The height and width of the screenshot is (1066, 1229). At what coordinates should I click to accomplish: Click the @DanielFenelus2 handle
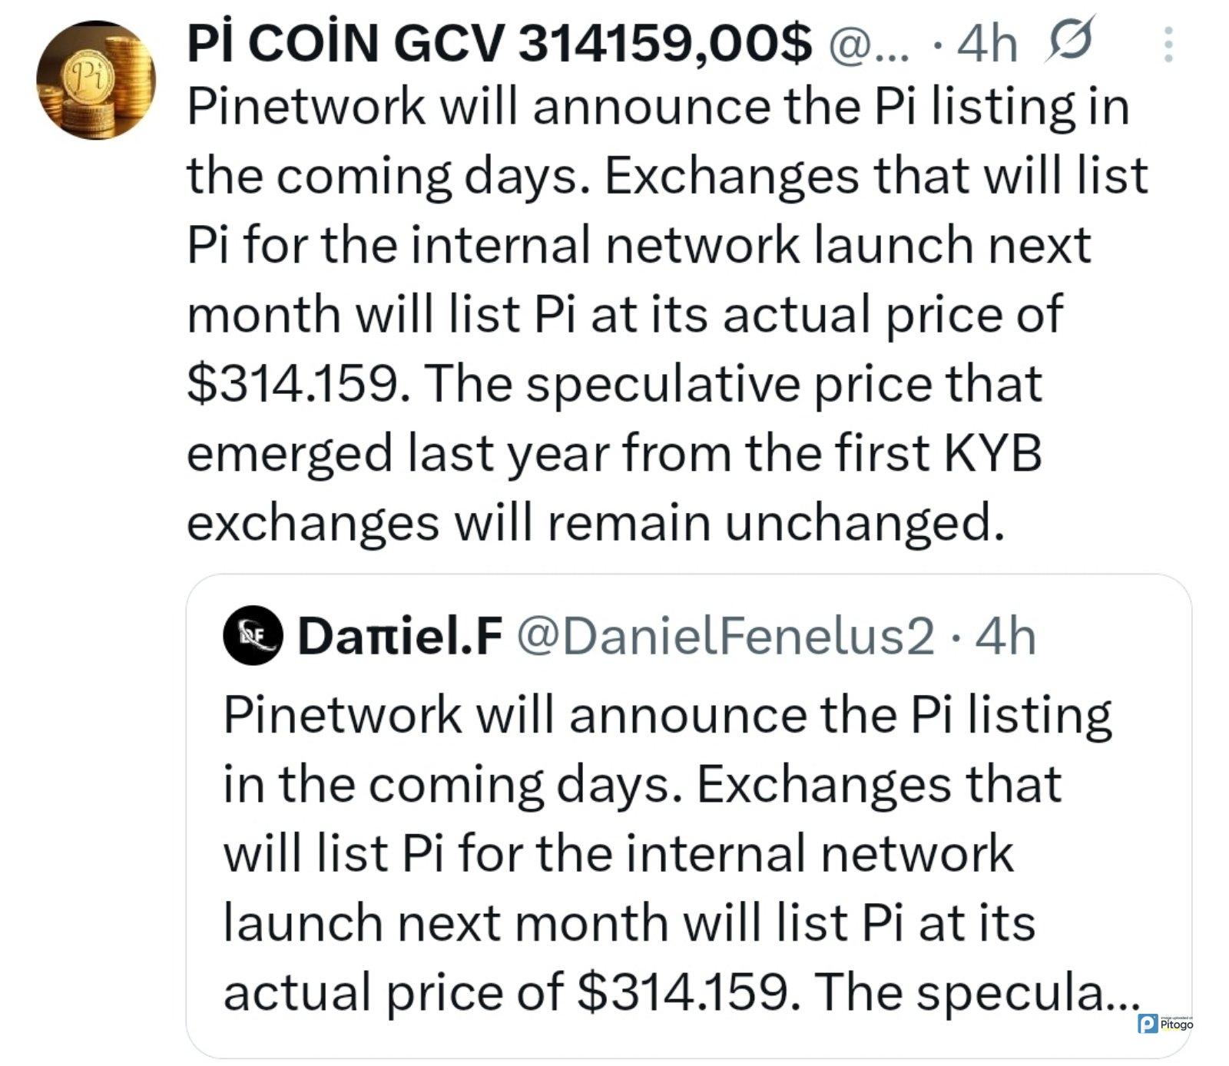click(x=726, y=637)
